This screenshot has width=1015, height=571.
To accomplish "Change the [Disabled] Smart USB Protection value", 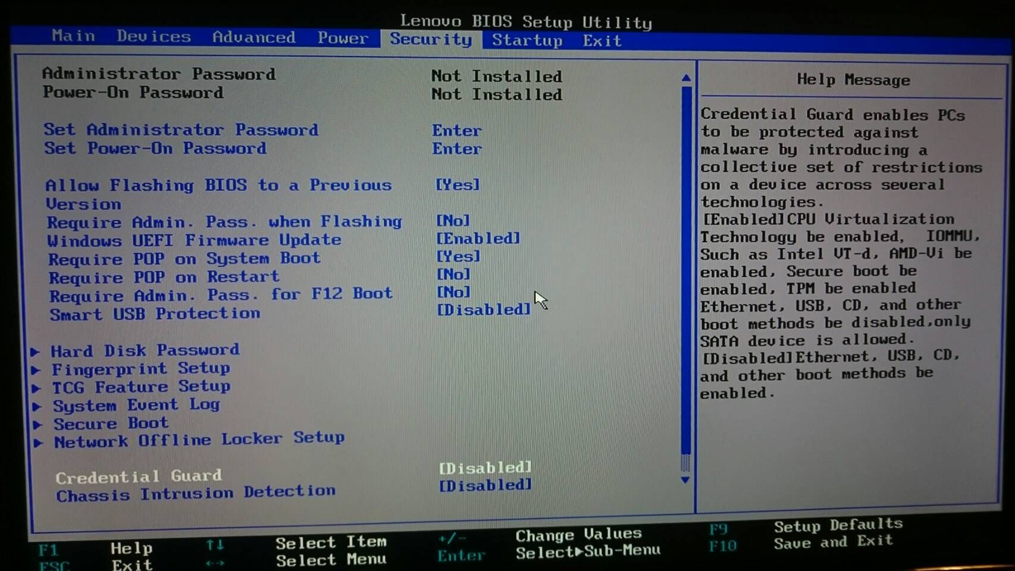I will pyautogui.click(x=484, y=310).
